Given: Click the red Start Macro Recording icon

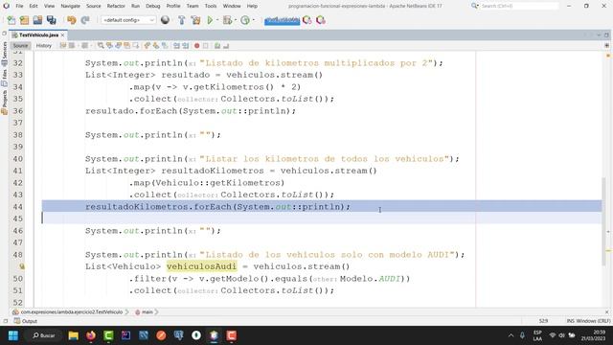Looking at the screenshot, I should click(196, 46).
